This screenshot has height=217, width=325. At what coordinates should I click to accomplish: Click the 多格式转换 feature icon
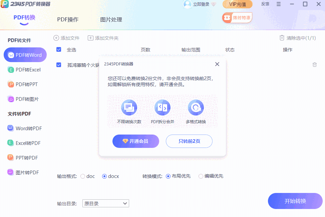click(x=196, y=107)
